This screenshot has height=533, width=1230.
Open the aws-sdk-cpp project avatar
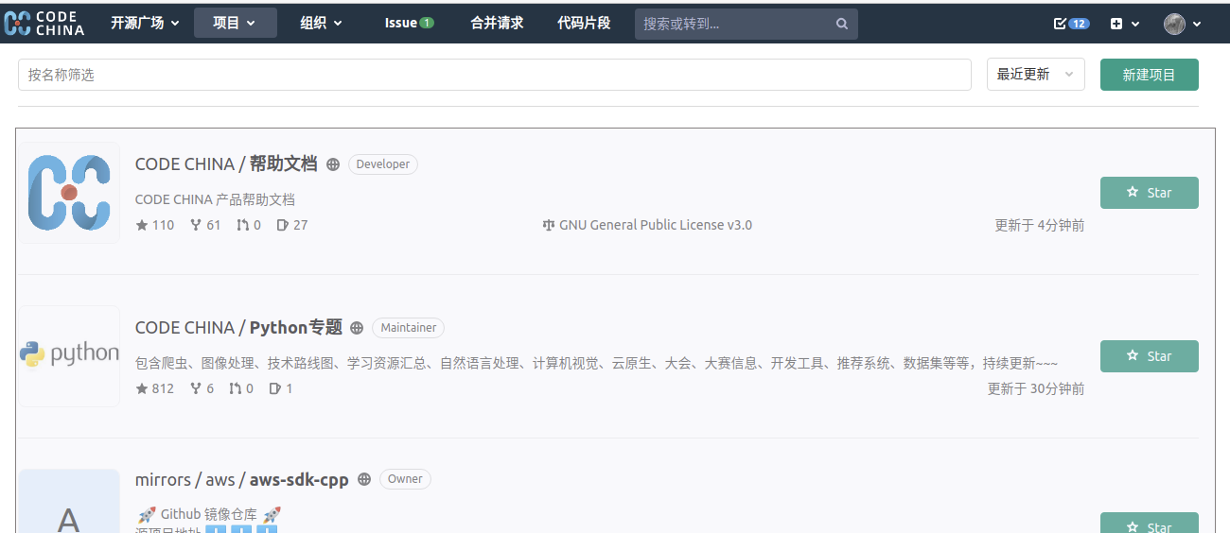point(69,501)
